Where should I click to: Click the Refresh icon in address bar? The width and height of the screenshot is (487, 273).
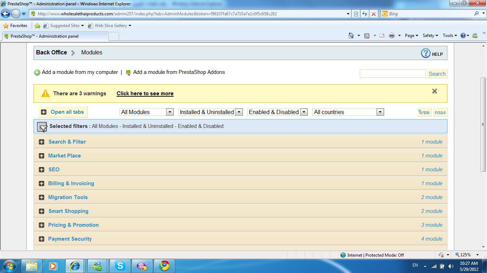[x=364, y=14]
